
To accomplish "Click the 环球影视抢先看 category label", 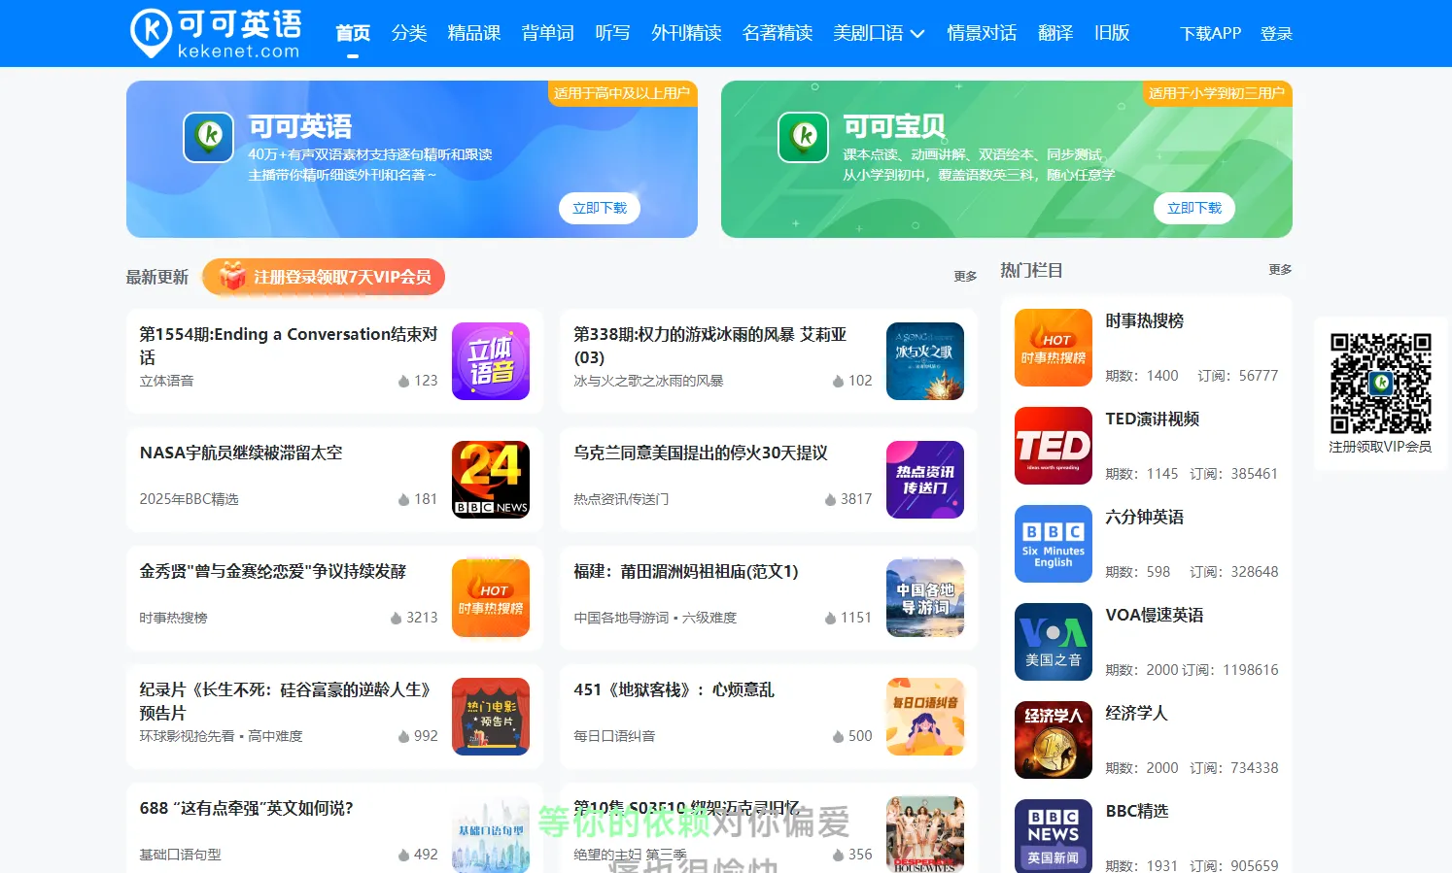I will 221,736.
